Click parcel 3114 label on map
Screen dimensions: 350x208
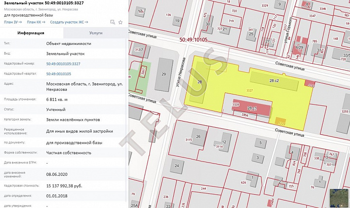(x=219, y=146)
